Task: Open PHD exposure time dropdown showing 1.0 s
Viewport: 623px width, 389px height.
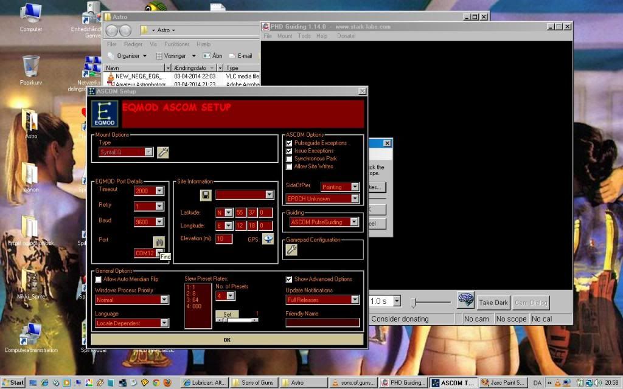Action: click(x=397, y=301)
